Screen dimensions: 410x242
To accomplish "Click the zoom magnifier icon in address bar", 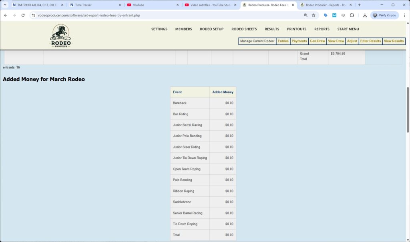I will (x=305, y=15).
